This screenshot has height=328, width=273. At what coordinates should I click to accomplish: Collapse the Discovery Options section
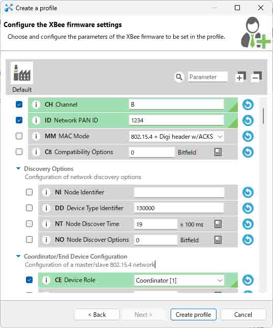18,168
